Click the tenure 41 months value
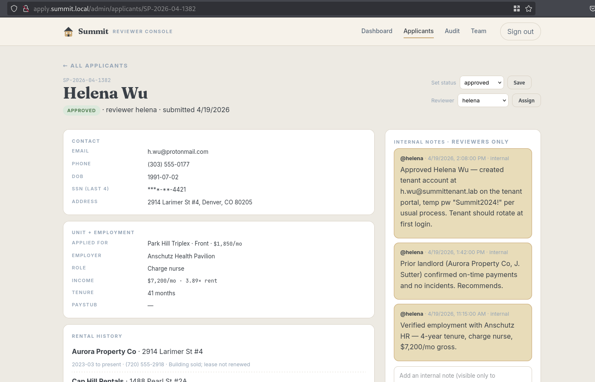 point(161,293)
